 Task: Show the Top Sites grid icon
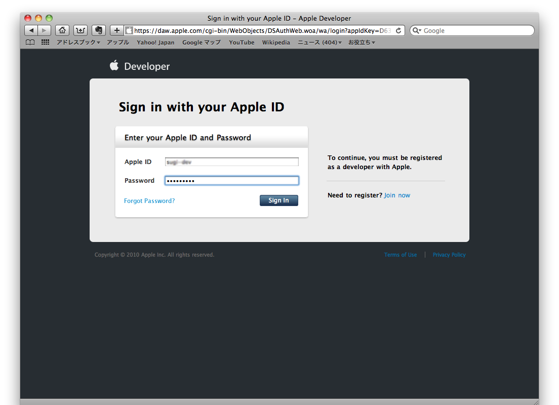[45, 43]
